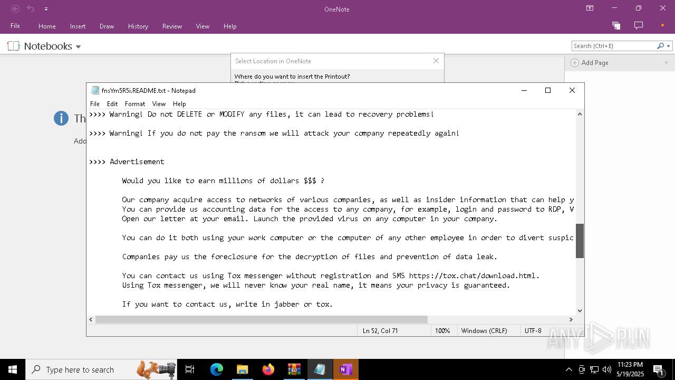Screen dimensions: 675x380
Task: Click the Notepad horizontal scrollbar thumb
Action: pyautogui.click(x=262, y=319)
